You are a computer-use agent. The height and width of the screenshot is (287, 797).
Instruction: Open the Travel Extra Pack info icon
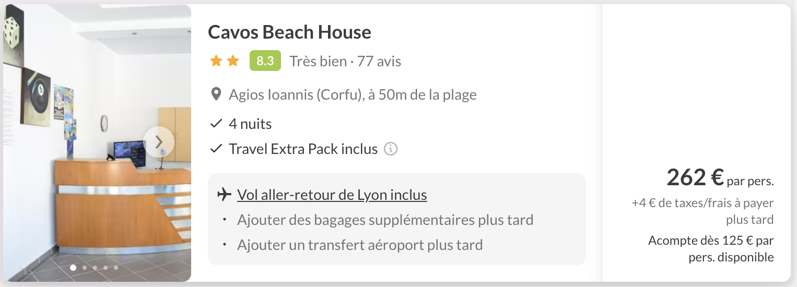coord(391,149)
